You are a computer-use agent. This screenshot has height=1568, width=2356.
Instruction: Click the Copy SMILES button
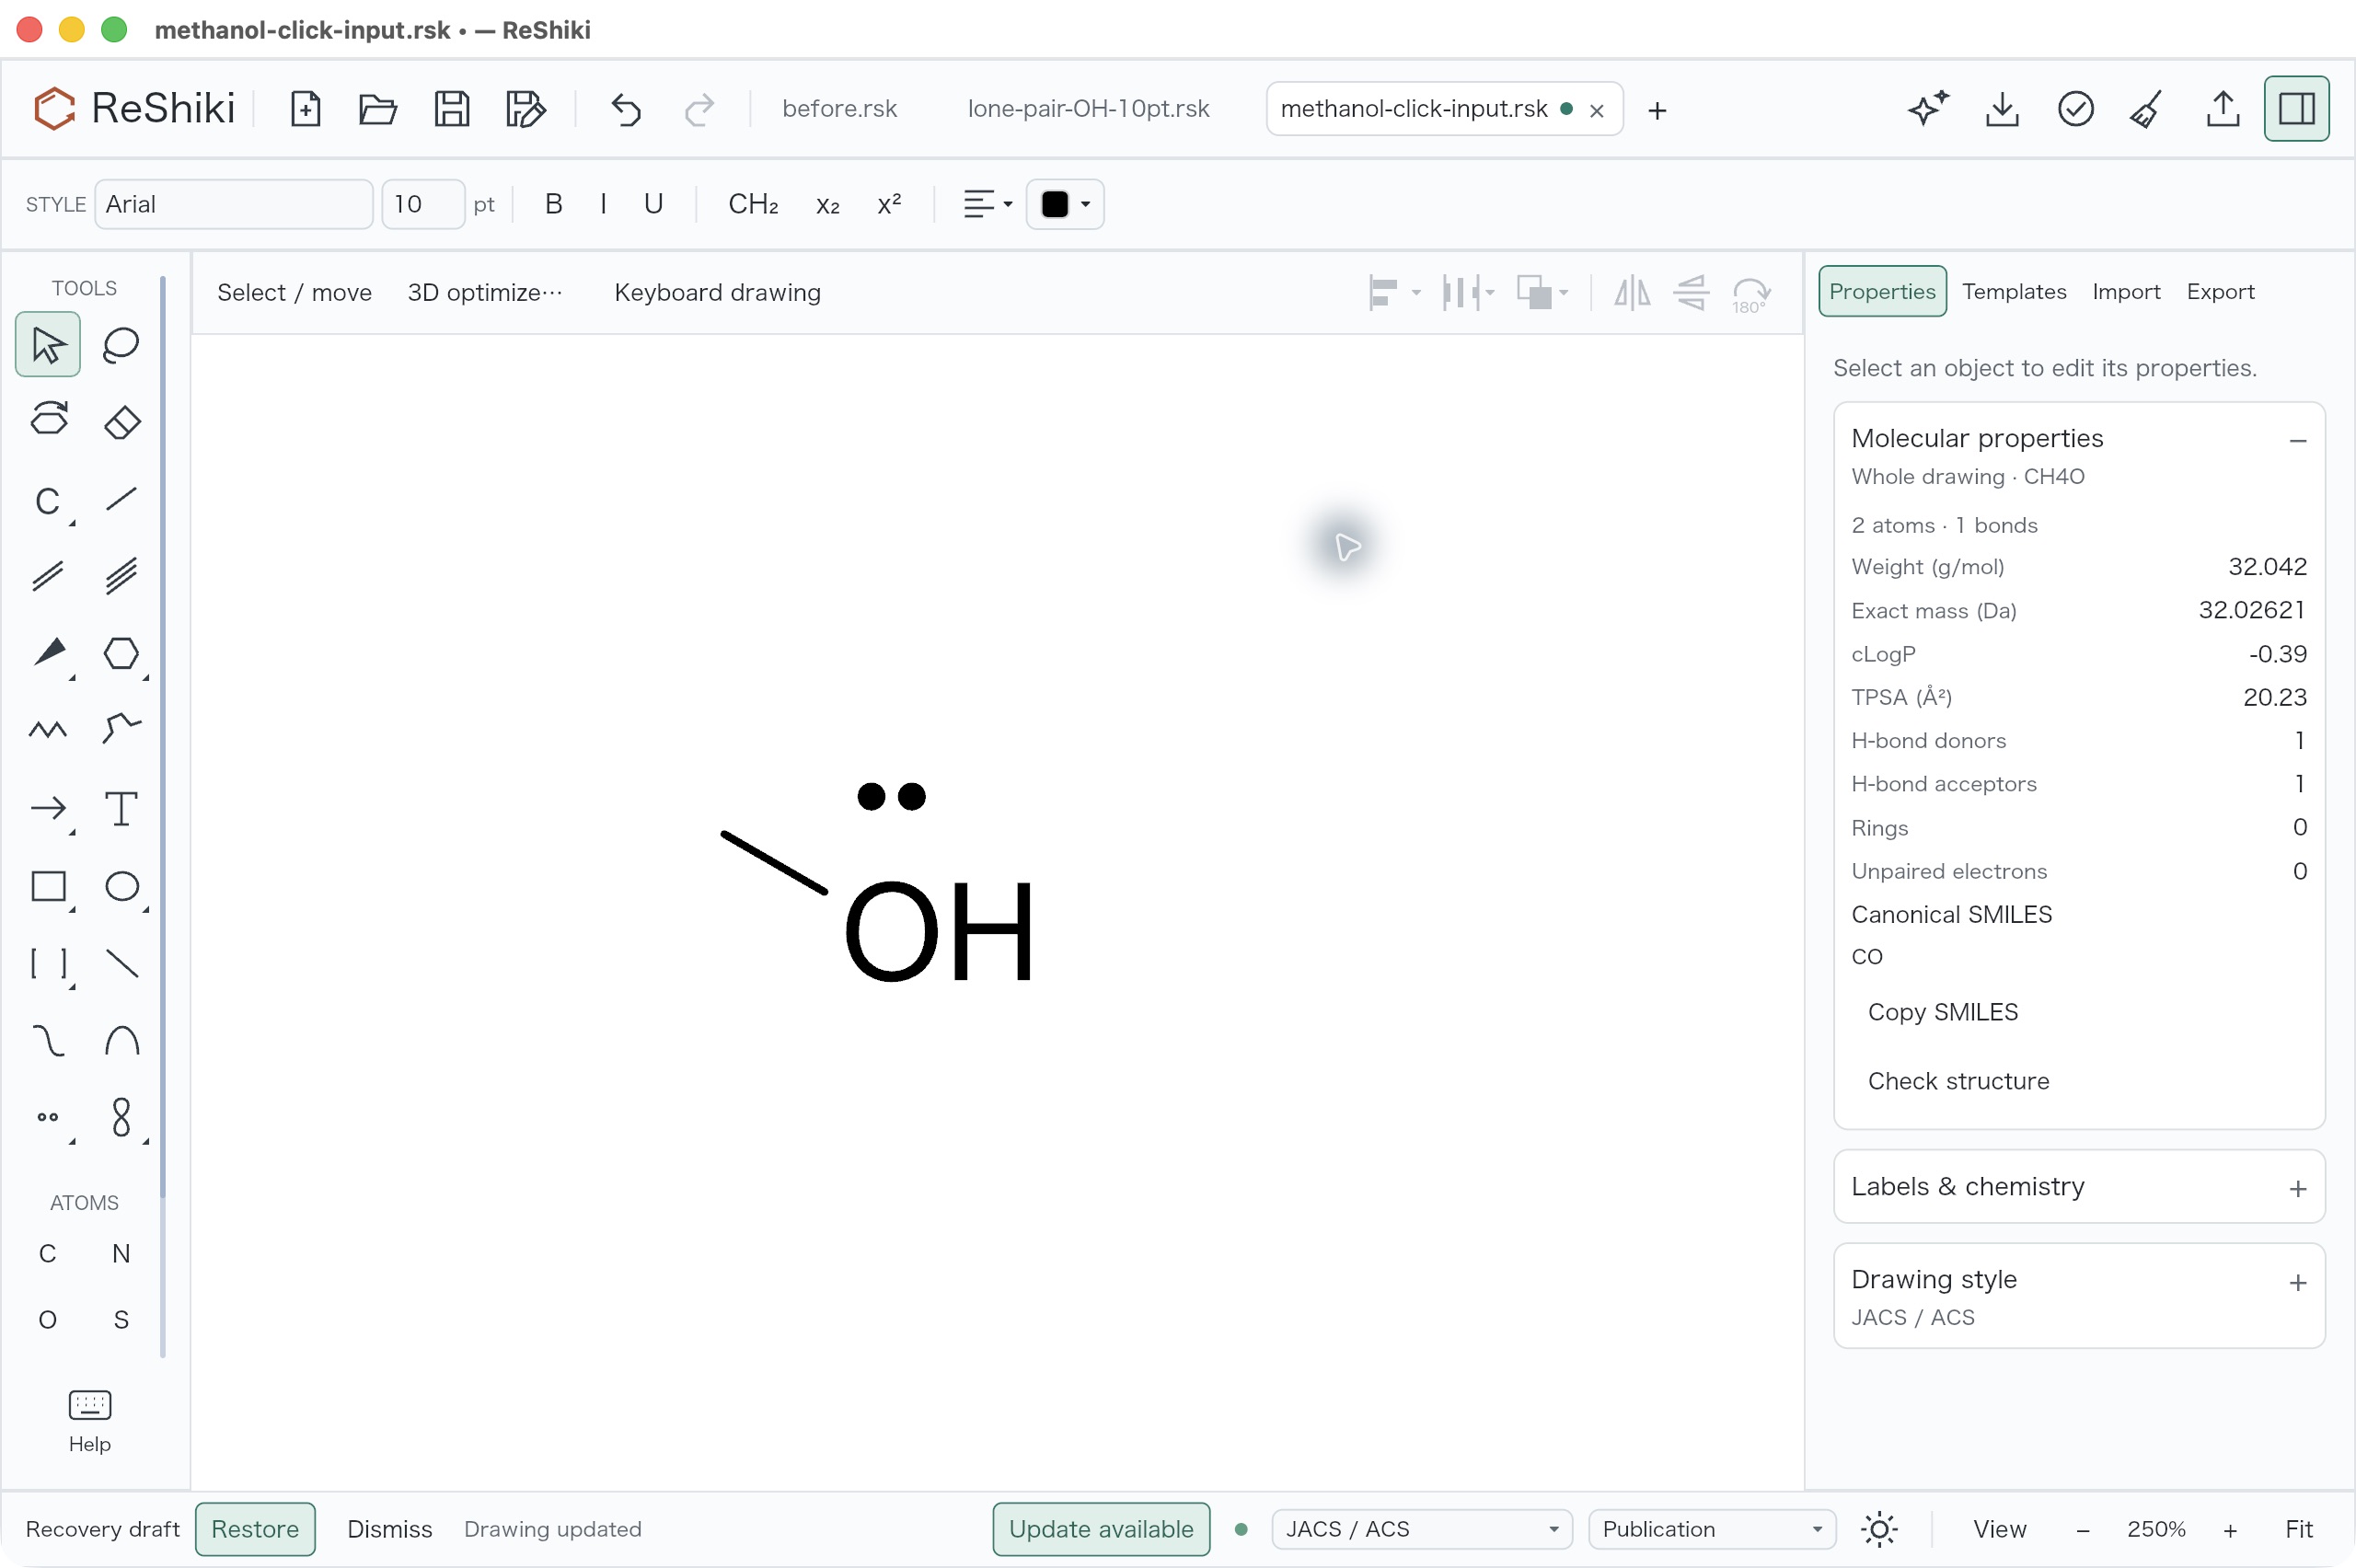[1942, 1012]
